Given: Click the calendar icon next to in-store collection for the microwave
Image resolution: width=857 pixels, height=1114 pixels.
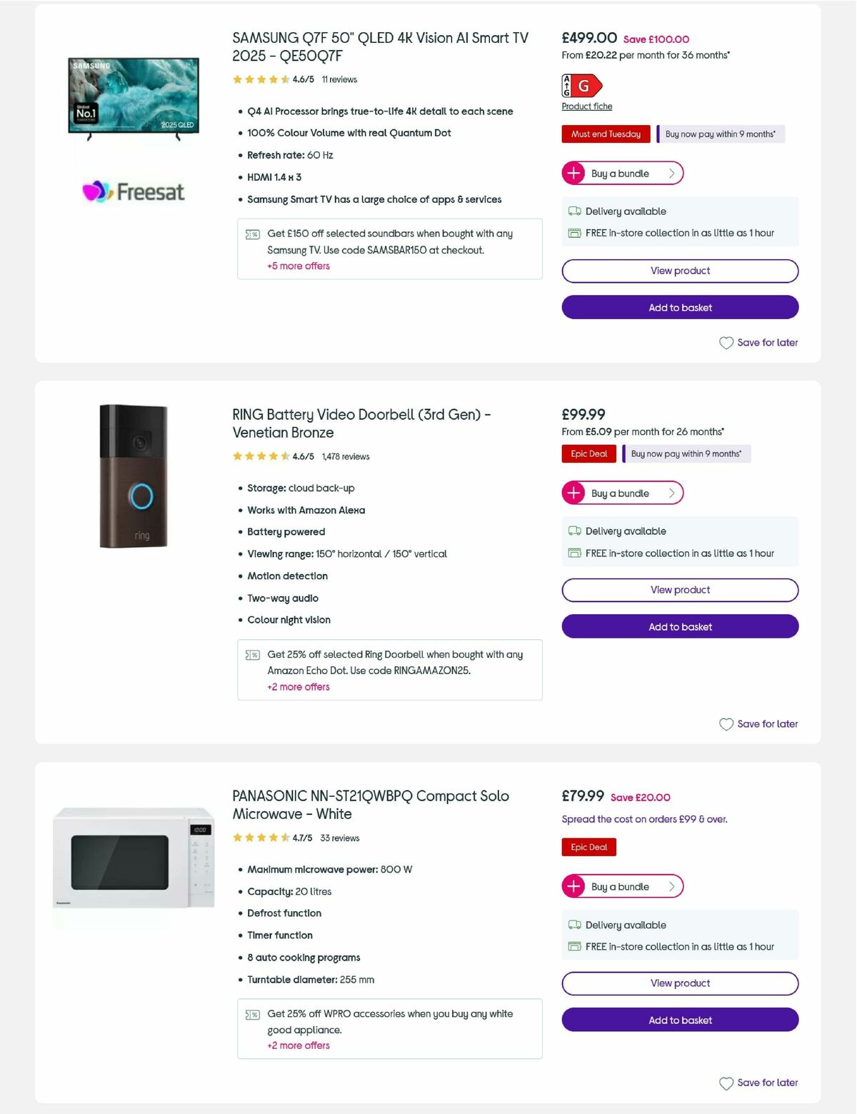Looking at the screenshot, I should (573, 946).
